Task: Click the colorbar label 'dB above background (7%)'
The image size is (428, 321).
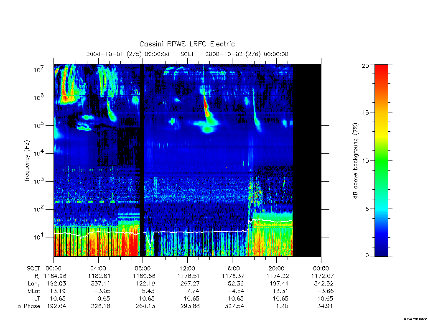Action: click(x=355, y=161)
